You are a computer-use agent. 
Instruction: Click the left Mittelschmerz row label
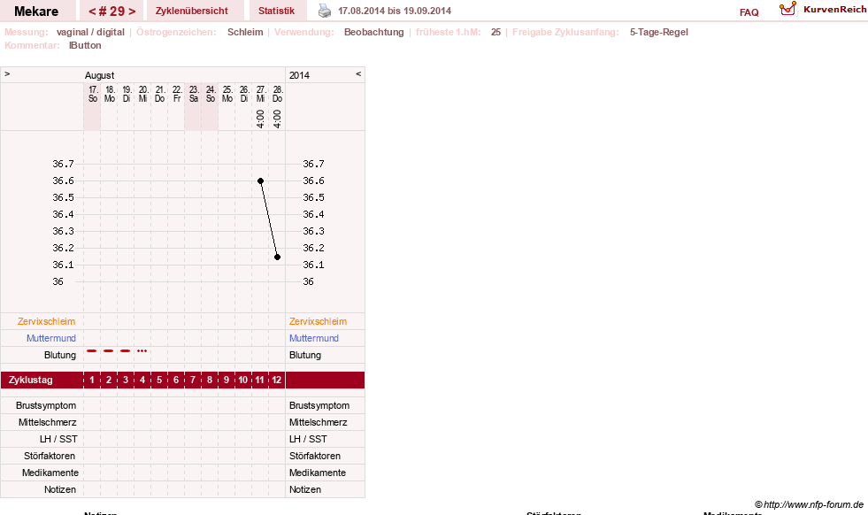[x=47, y=422]
